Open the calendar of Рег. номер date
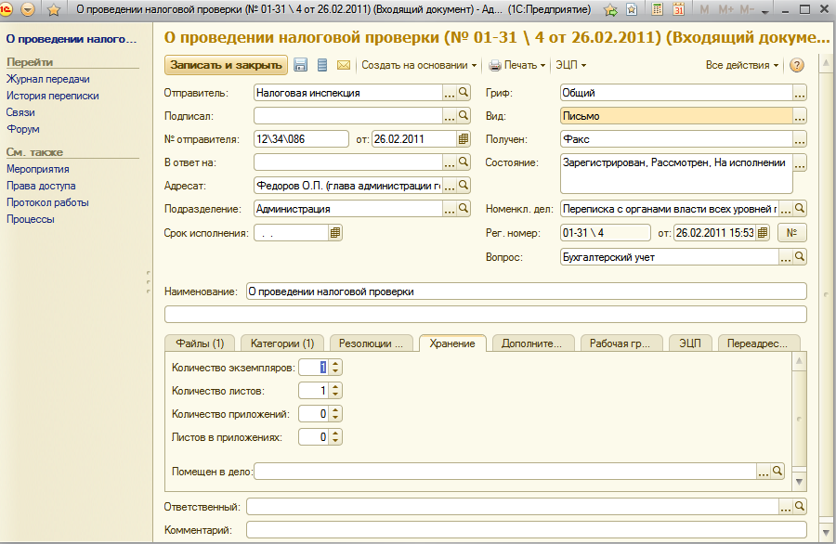 coord(763,233)
